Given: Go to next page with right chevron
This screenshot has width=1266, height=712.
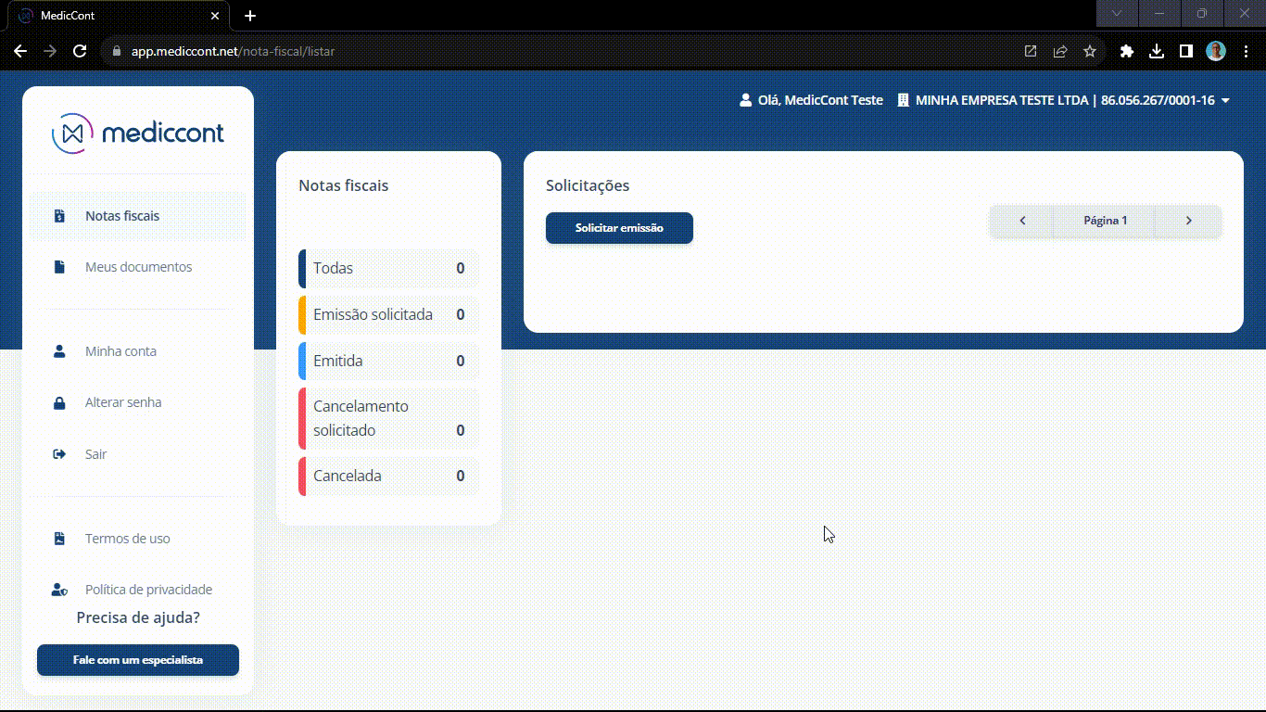Looking at the screenshot, I should coord(1189,221).
